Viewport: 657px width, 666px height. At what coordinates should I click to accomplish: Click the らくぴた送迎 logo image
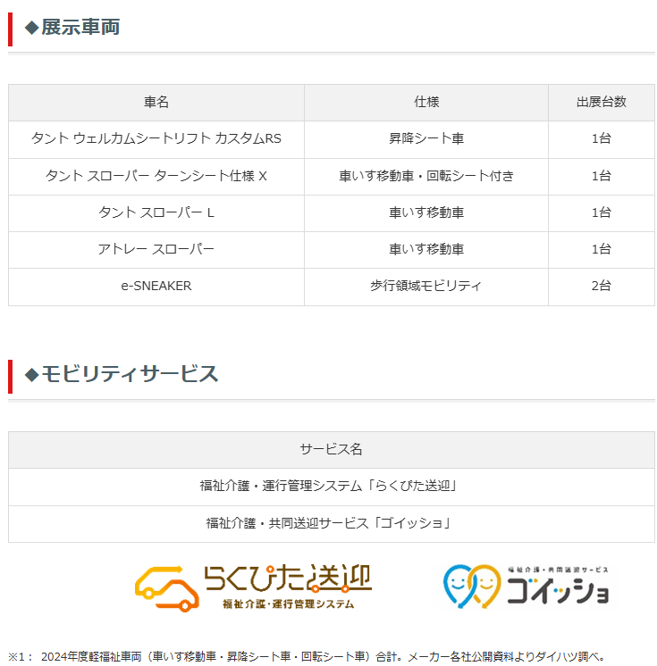point(253,587)
